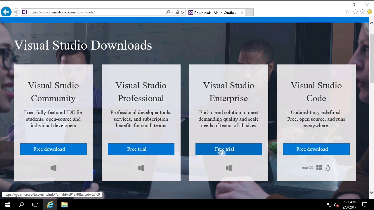This screenshot has width=374, height=210.
Task: Click Windows logo under Visual Studio Community
Action: [53, 168]
